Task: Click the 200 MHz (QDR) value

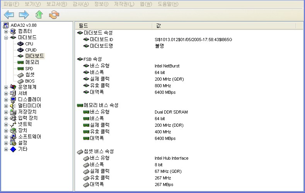Action: 169,79
